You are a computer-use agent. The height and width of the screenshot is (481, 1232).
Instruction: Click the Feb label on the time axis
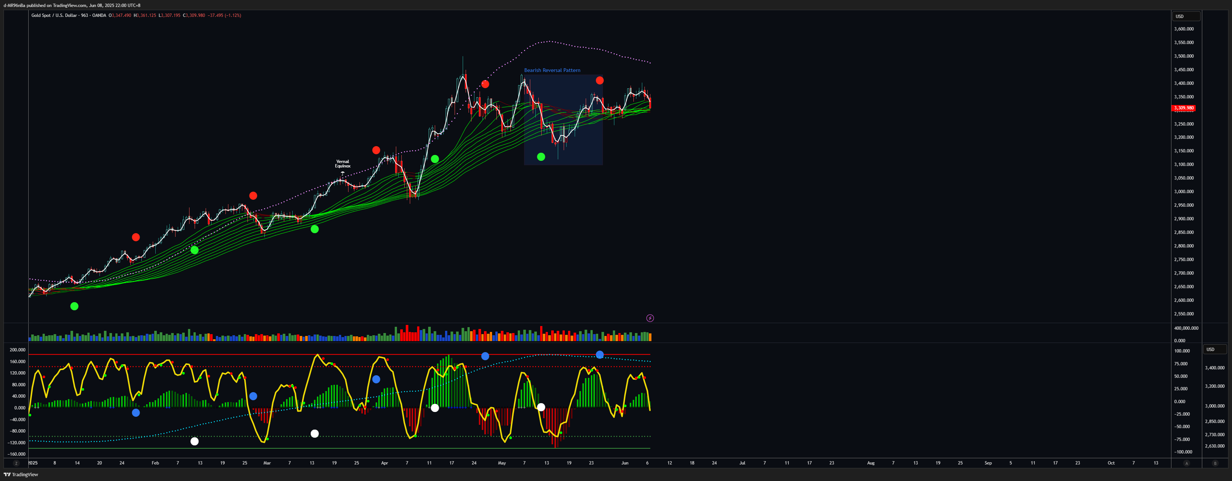point(155,463)
